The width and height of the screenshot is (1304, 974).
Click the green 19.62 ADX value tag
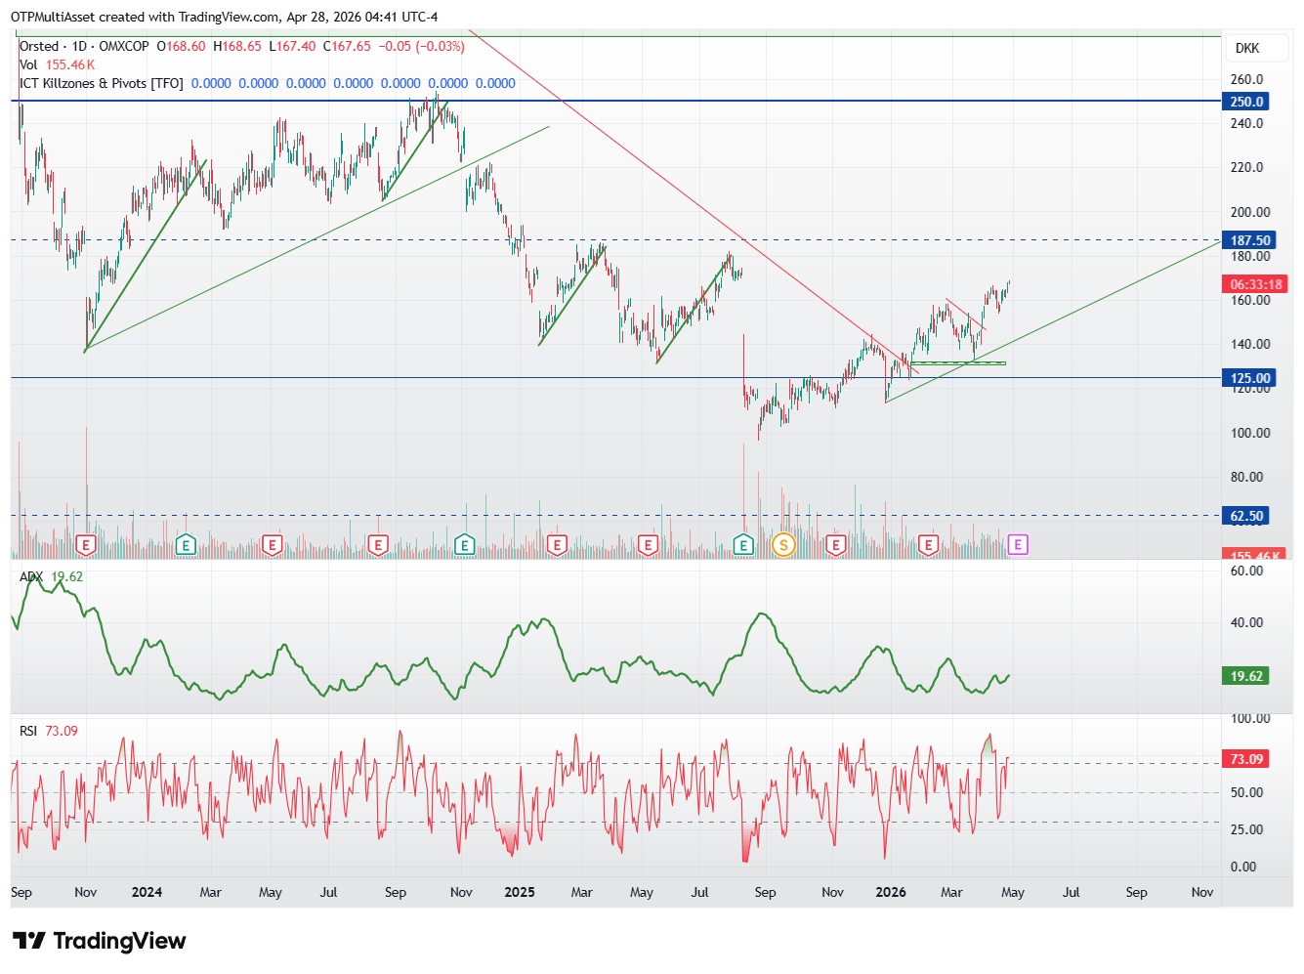click(x=1246, y=676)
